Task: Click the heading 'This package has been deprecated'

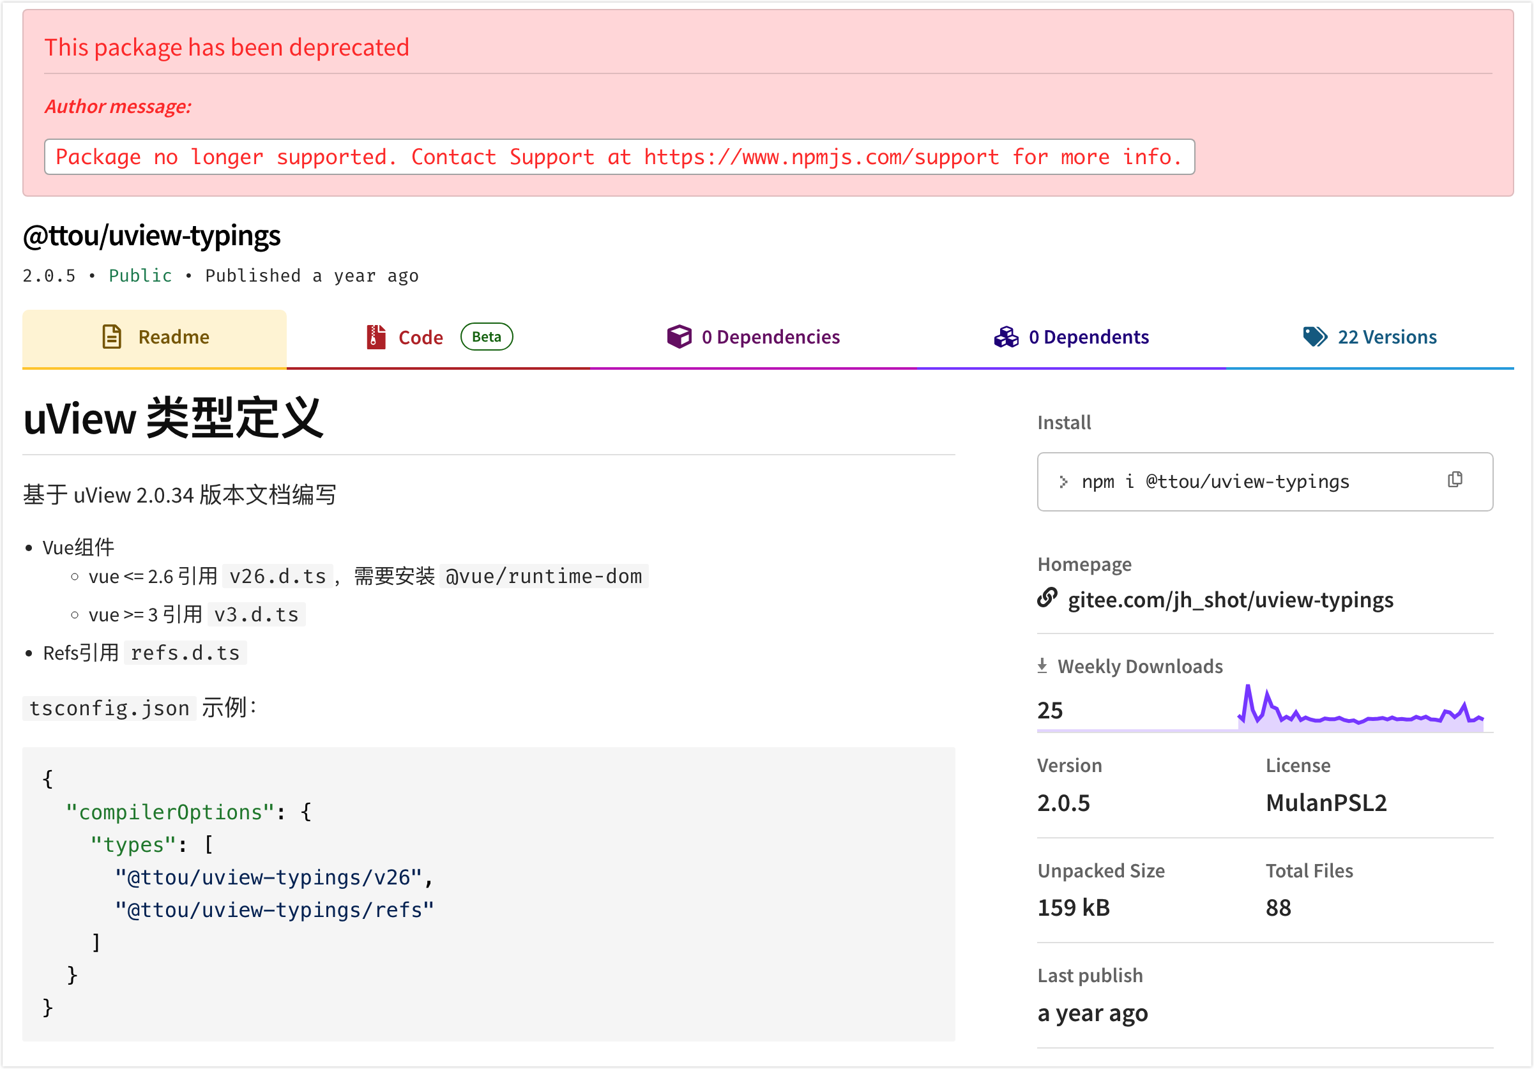Action: (x=227, y=47)
